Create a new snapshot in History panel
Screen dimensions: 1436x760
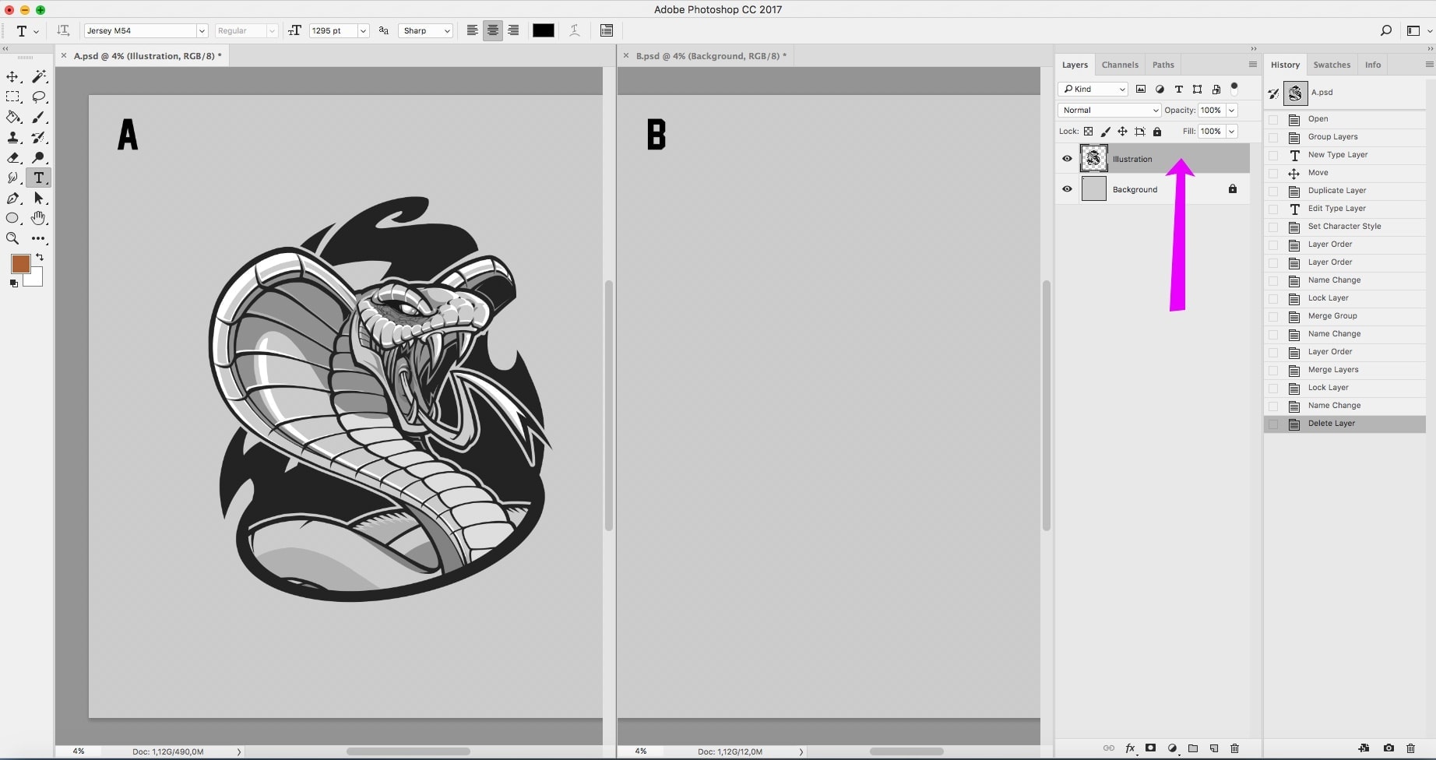[x=1388, y=748]
